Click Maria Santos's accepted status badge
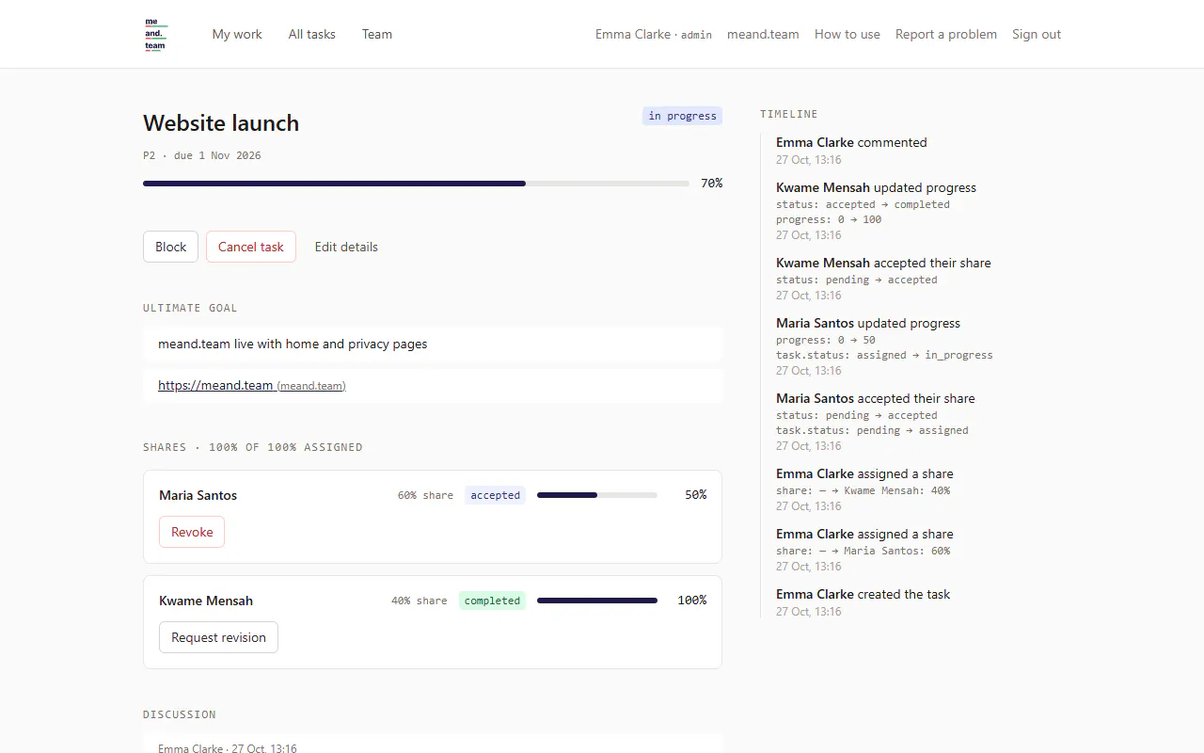Image resolution: width=1204 pixels, height=753 pixels. [x=495, y=495]
